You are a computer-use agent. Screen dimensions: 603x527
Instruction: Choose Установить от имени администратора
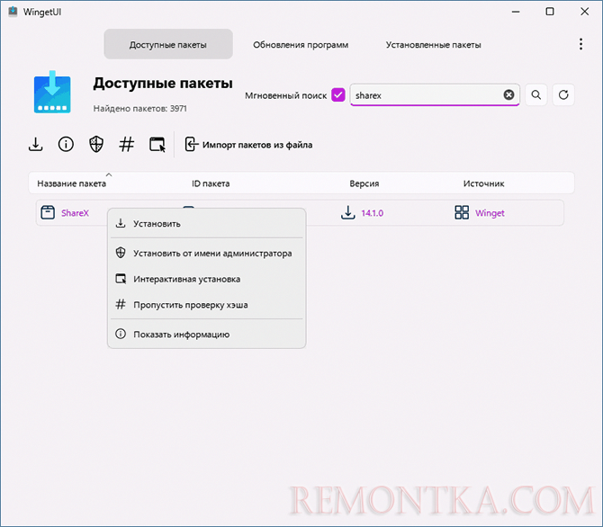pos(206,254)
